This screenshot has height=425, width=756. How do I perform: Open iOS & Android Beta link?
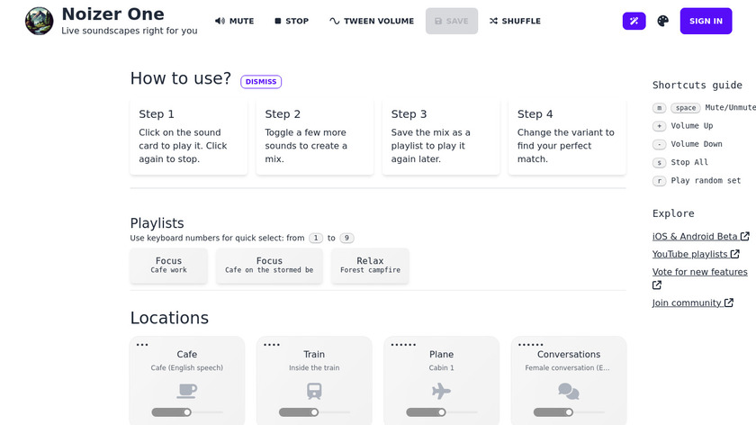pos(700,237)
